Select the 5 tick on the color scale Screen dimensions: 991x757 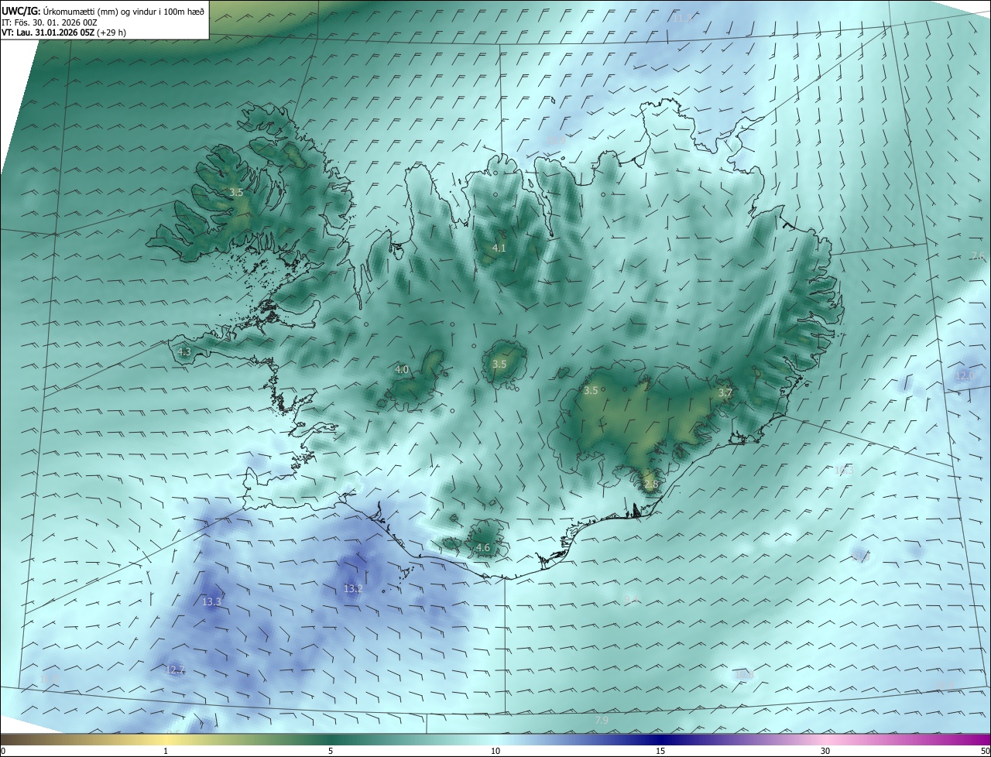[x=331, y=751]
